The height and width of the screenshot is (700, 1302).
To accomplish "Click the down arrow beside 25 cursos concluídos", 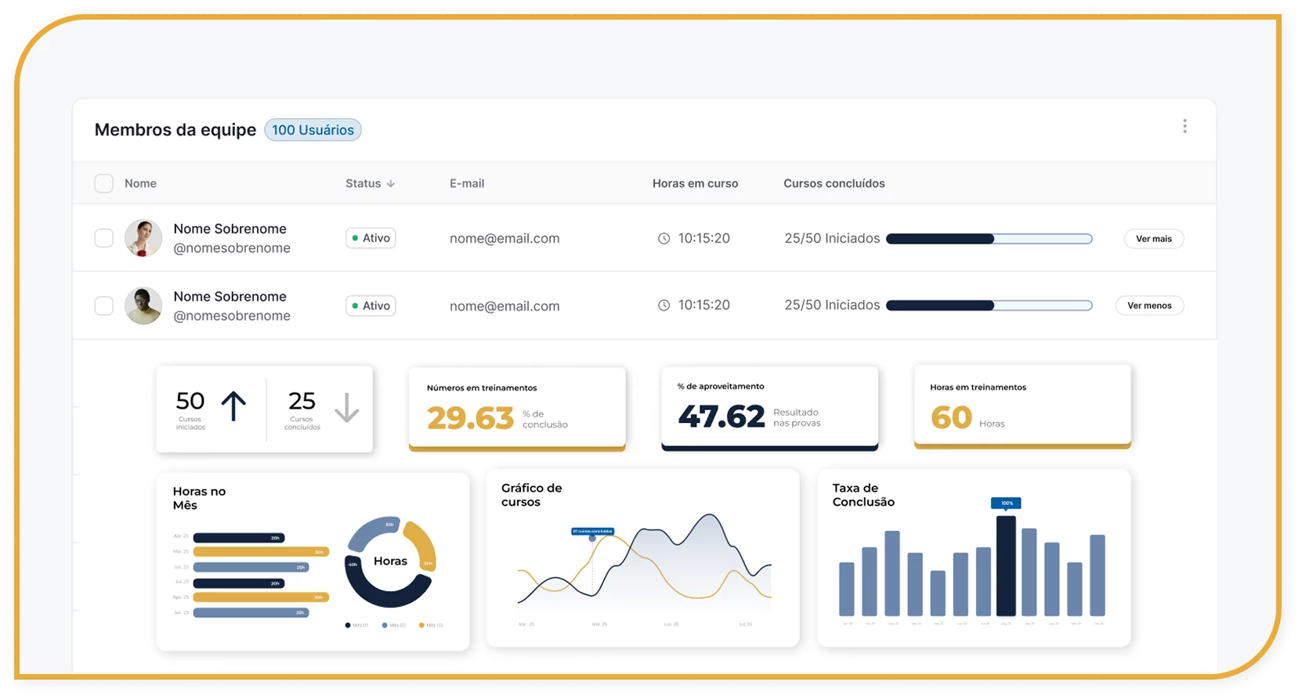I will pos(346,407).
